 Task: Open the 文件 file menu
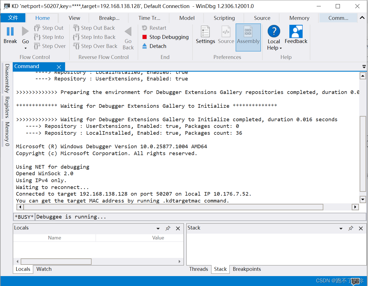pyautogui.click(x=13, y=18)
